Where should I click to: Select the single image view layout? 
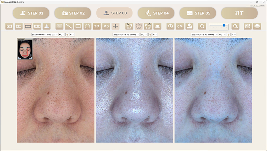coord(10,26)
